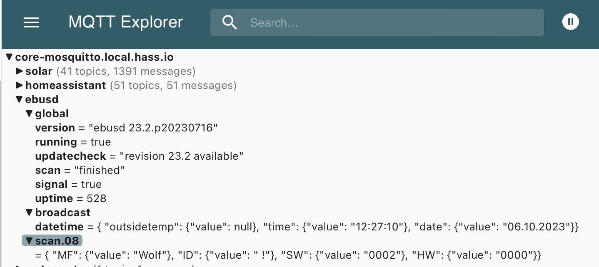Open the hamburger menu
The width and height of the screenshot is (599, 267).
[32, 22]
